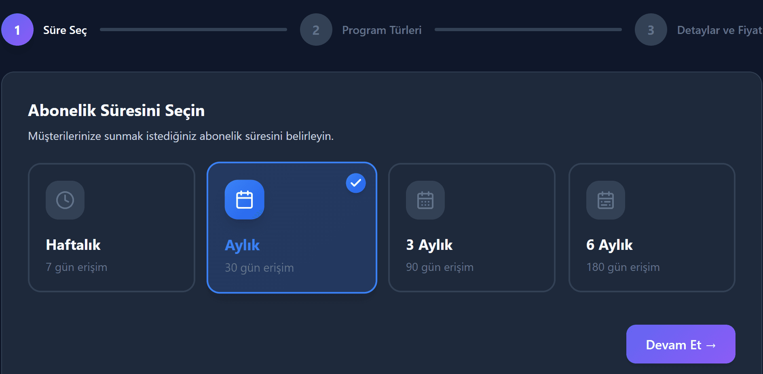Click the '90 gün erişim' text
The image size is (763, 374).
point(440,267)
